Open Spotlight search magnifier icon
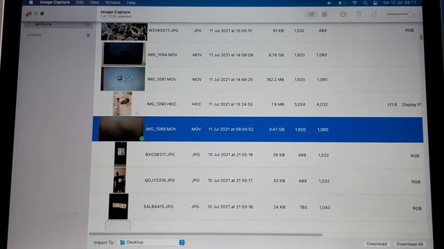 (x=366, y=3)
